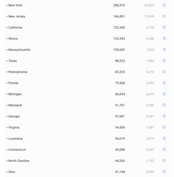Expand the Georgia row triangle

(7, 116)
